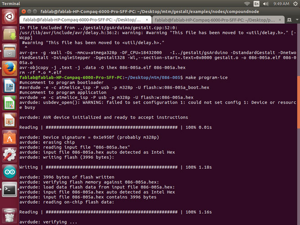
Task: Minimize the terminal window
Action: [x=29, y=12]
